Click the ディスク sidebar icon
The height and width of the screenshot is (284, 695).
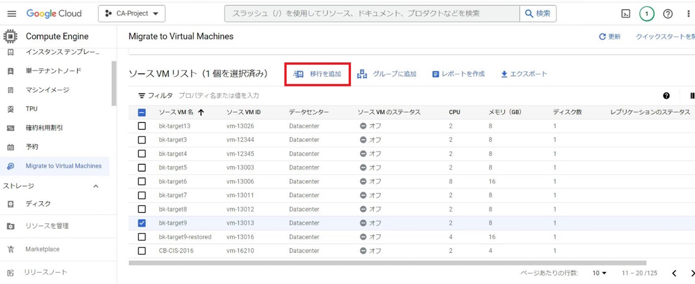coord(10,204)
